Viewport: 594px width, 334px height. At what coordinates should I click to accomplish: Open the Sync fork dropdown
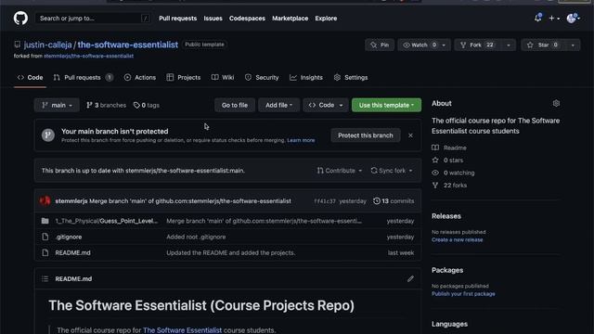click(x=392, y=171)
